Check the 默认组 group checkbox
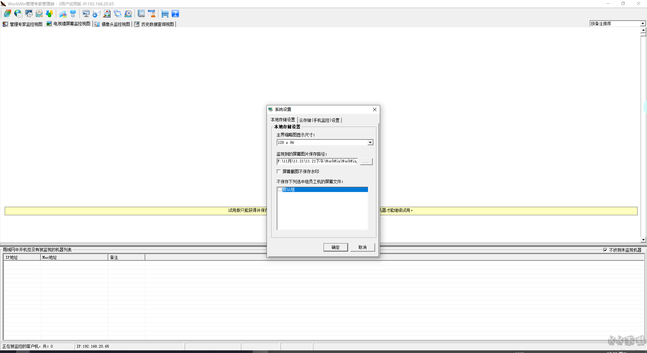The height and width of the screenshot is (353, 647). coord(280,189)
